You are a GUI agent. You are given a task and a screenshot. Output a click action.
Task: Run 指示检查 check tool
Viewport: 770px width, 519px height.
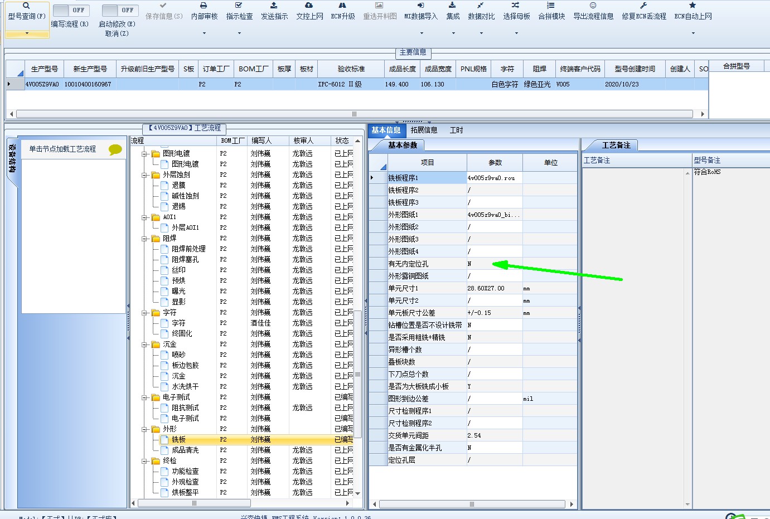[239, 5]
